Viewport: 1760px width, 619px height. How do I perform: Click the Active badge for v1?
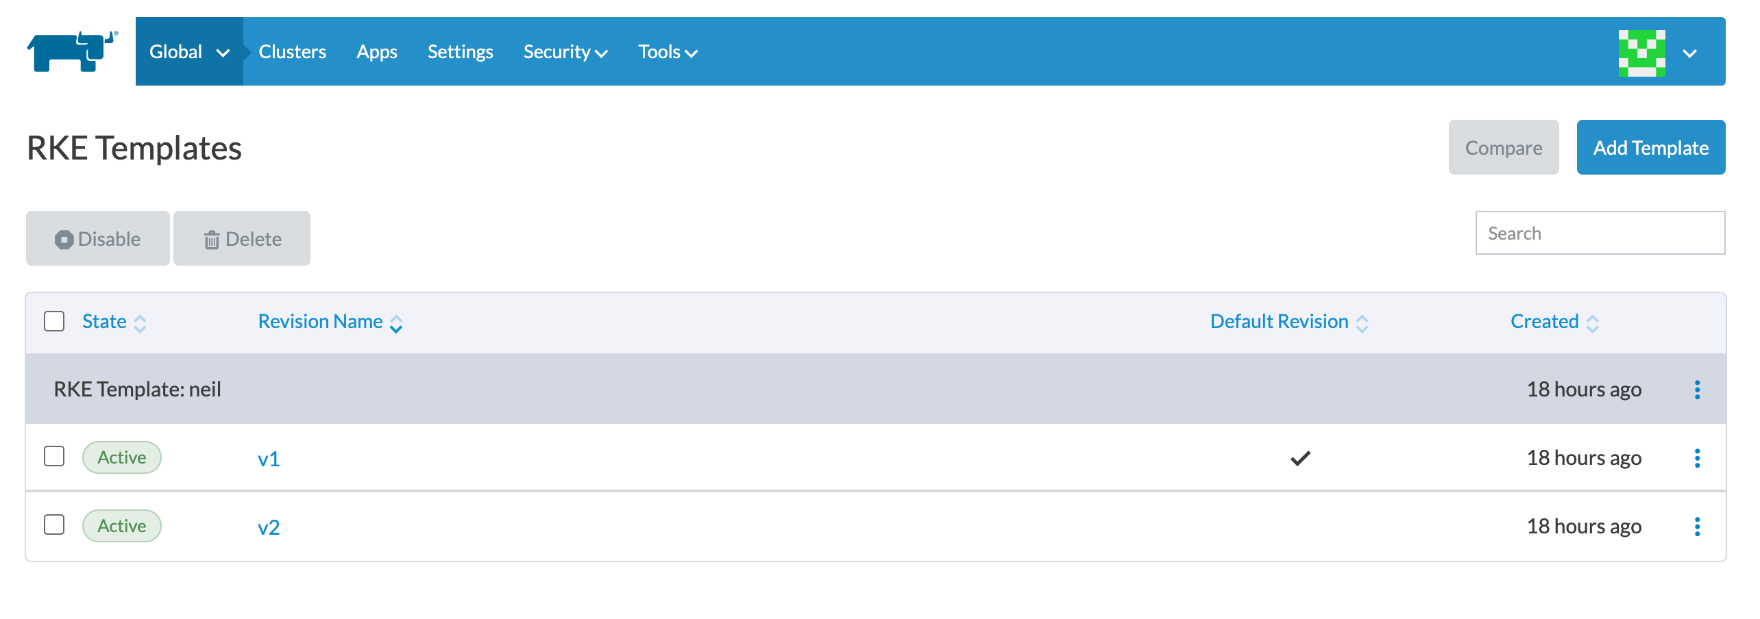coord(122,457)
